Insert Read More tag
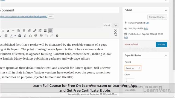175x98 pixels. coord(45,31)
